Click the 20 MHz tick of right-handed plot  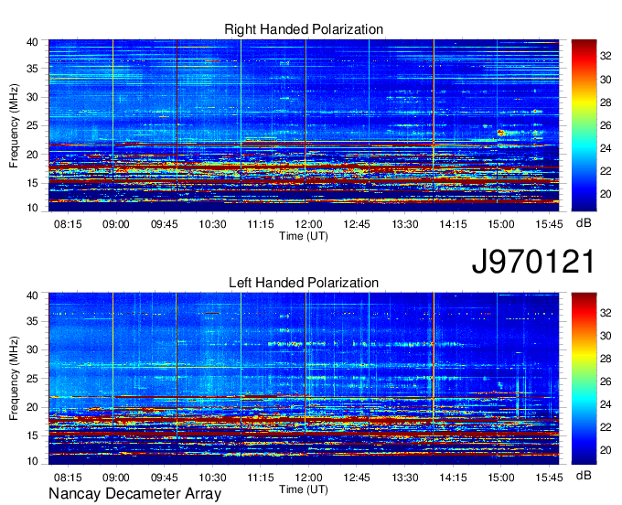tap(33, 155)
